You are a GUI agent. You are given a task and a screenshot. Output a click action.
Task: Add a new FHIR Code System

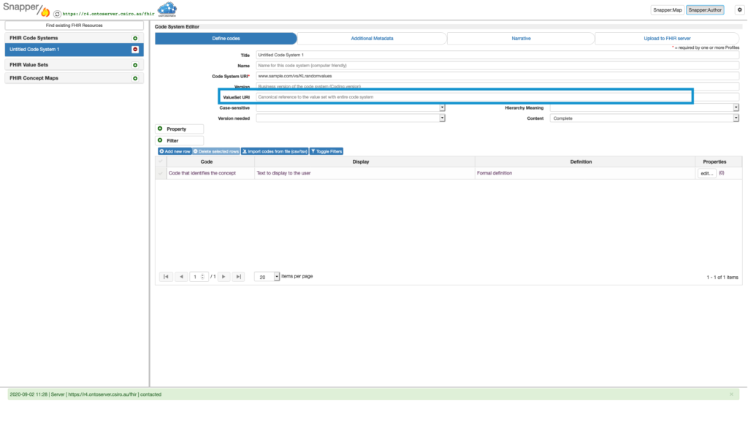tap(135, 38)
